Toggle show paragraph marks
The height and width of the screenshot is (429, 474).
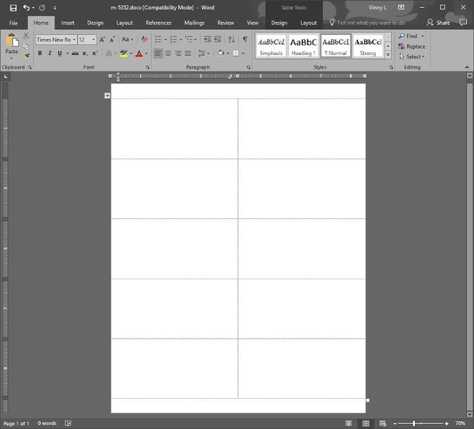[x=245, y=39]
